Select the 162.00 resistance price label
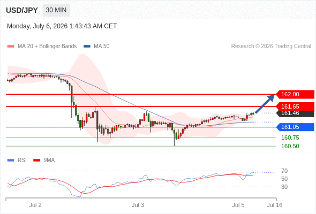 [x=295, y=94]
